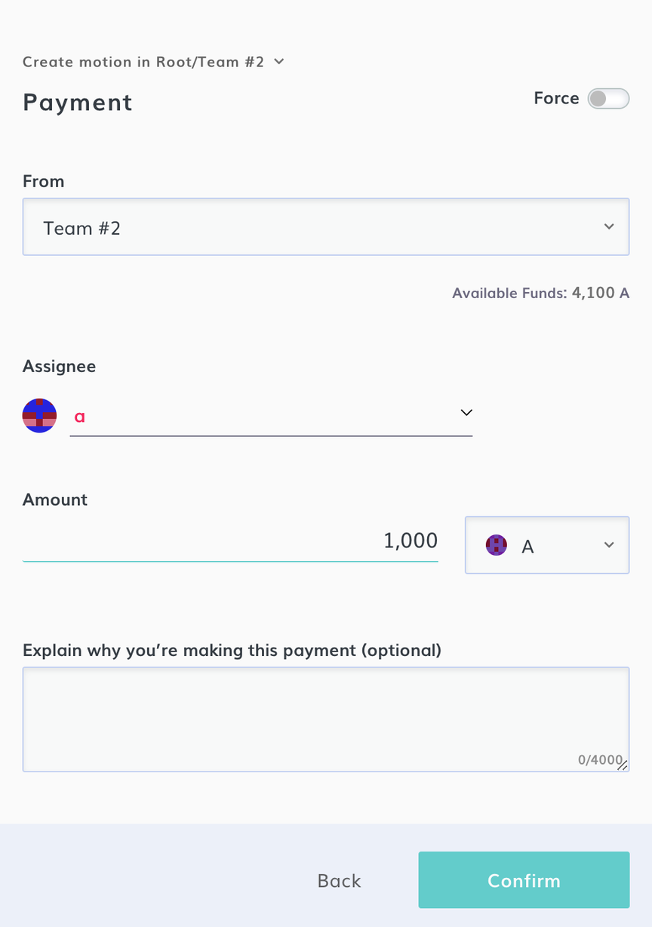The image size is (652, 927).
Task: Click the assignee's blue and red avatar
Action: click(39, 415)
